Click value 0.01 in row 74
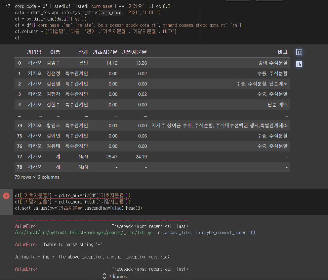Screen dimensions: 328x280 point(113,126)
